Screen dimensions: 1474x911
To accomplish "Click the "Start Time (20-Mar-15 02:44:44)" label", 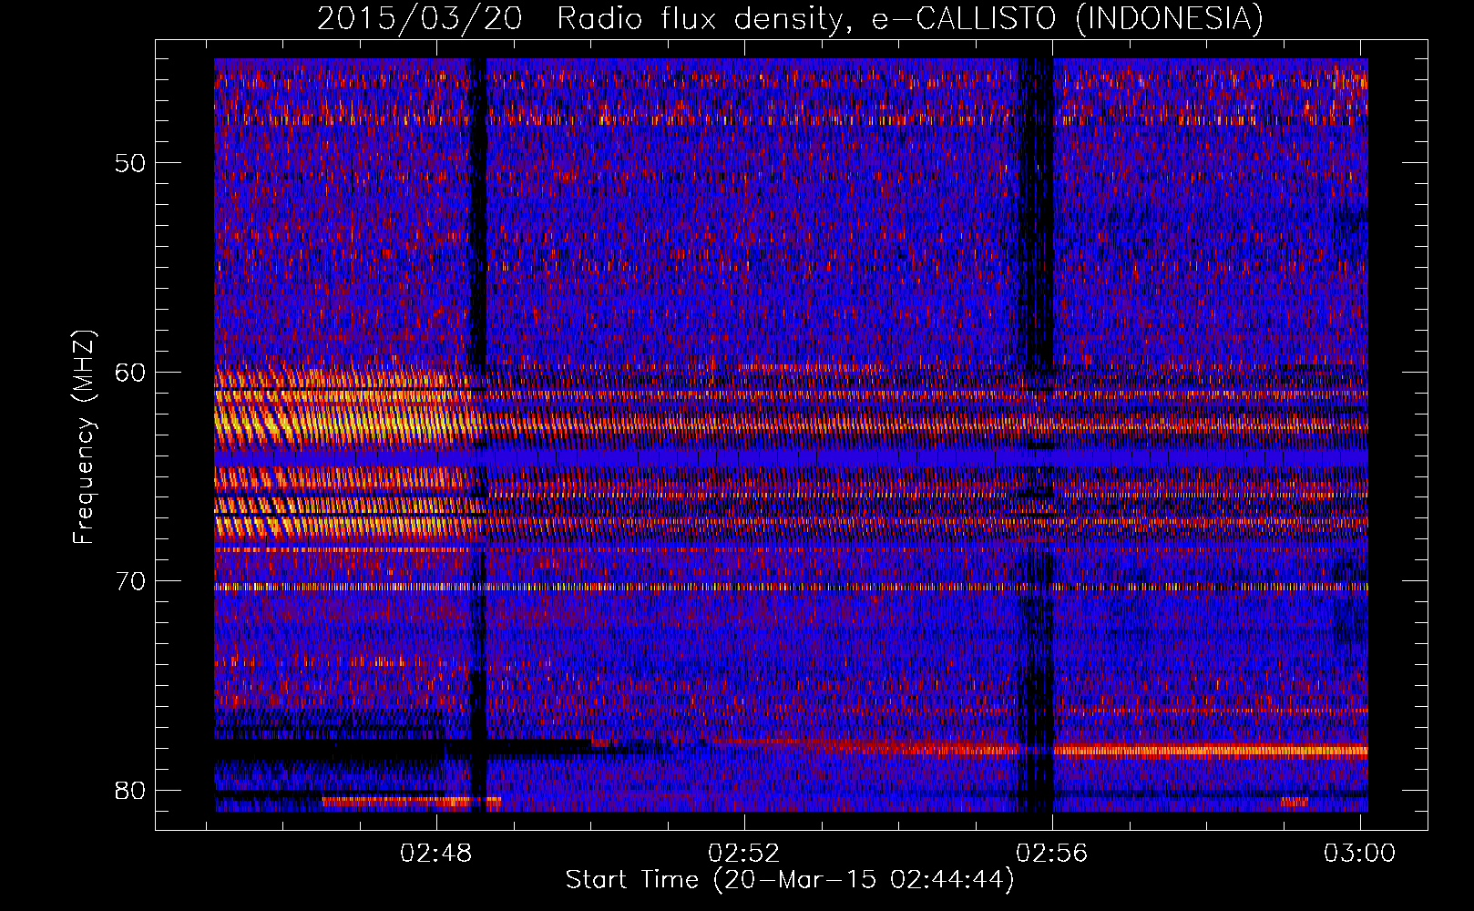I will 790,880.
